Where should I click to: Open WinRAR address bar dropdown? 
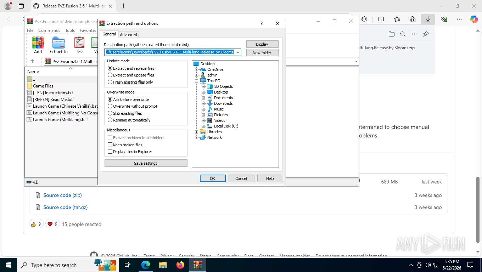pyautogui.click(x=355, y=61)
